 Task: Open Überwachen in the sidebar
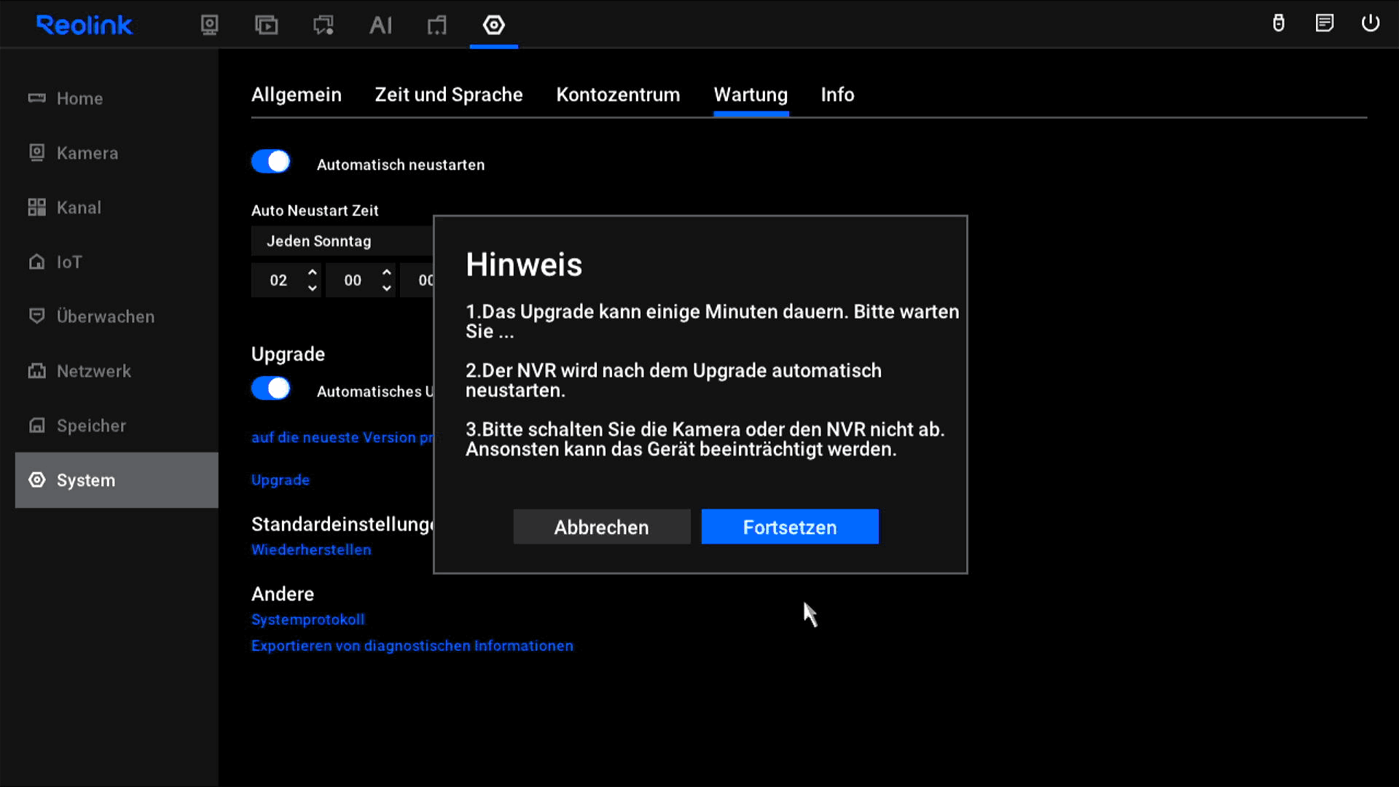click(x=117, y=316)
